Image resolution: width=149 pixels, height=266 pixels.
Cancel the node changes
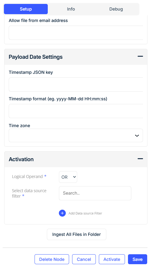[84, 259]
